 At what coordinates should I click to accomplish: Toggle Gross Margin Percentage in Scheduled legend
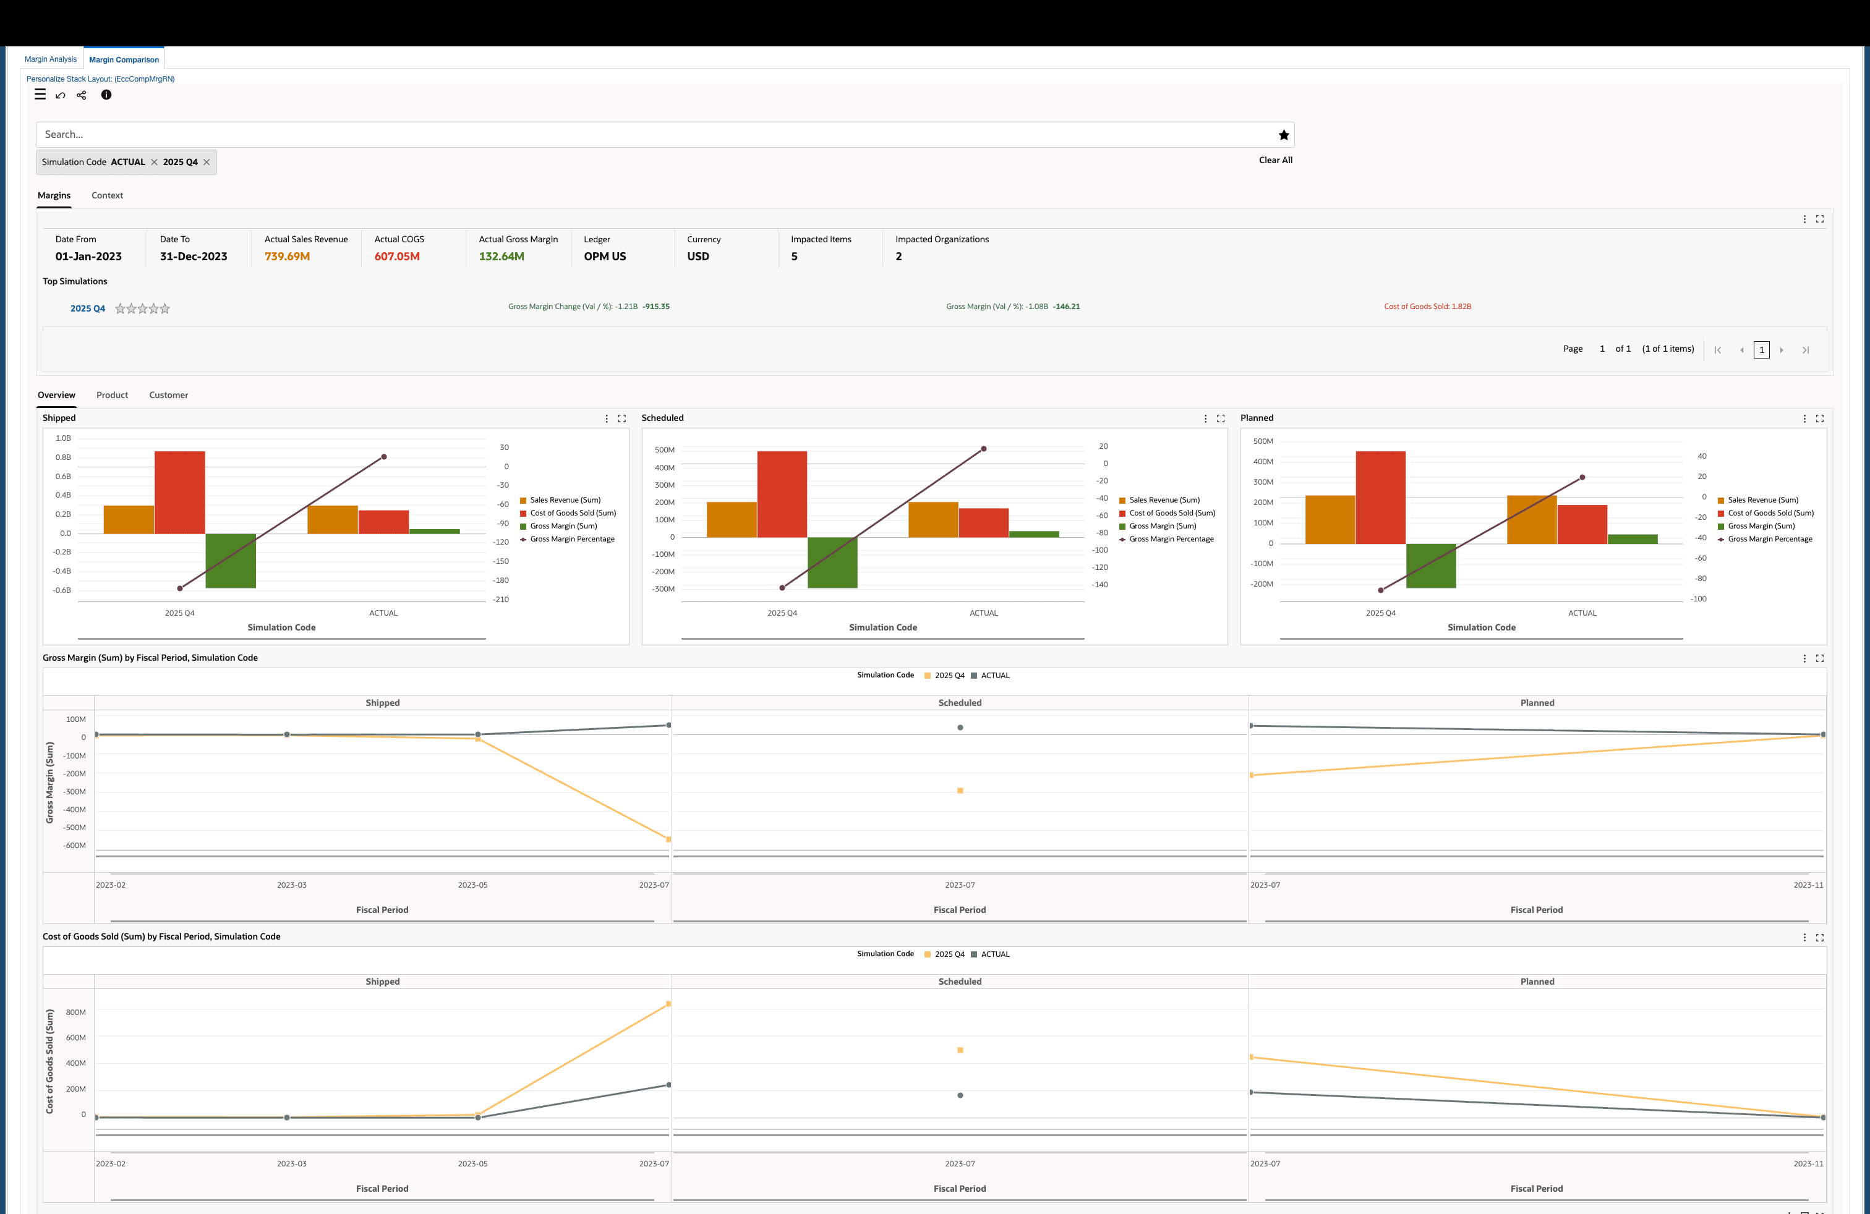[1170, 538]
